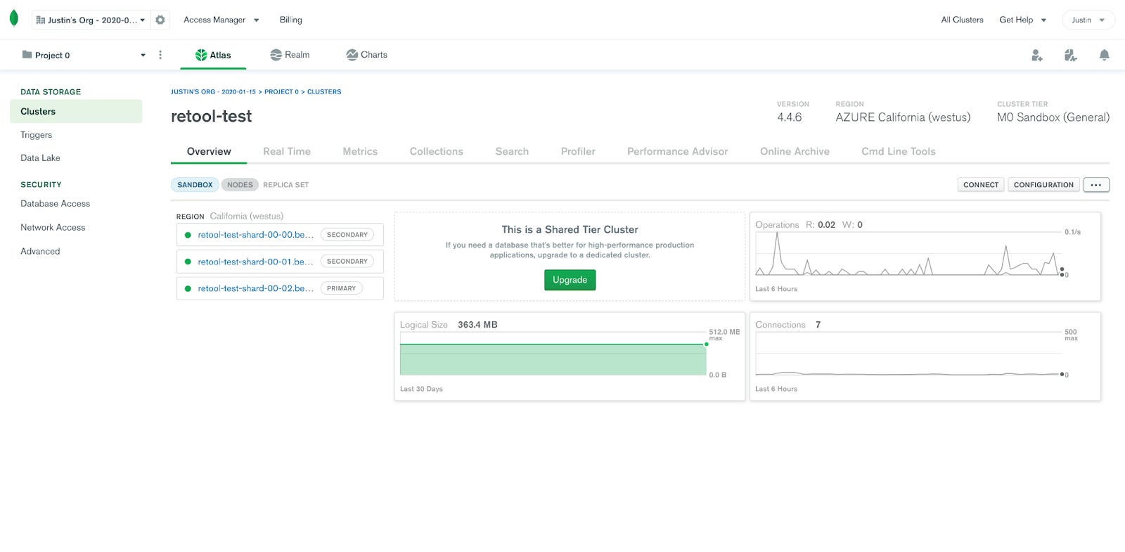This screenshot has width=1125, height=552.
Task: Click the REPLICA SET label
Action: click(x=286, y=185)
